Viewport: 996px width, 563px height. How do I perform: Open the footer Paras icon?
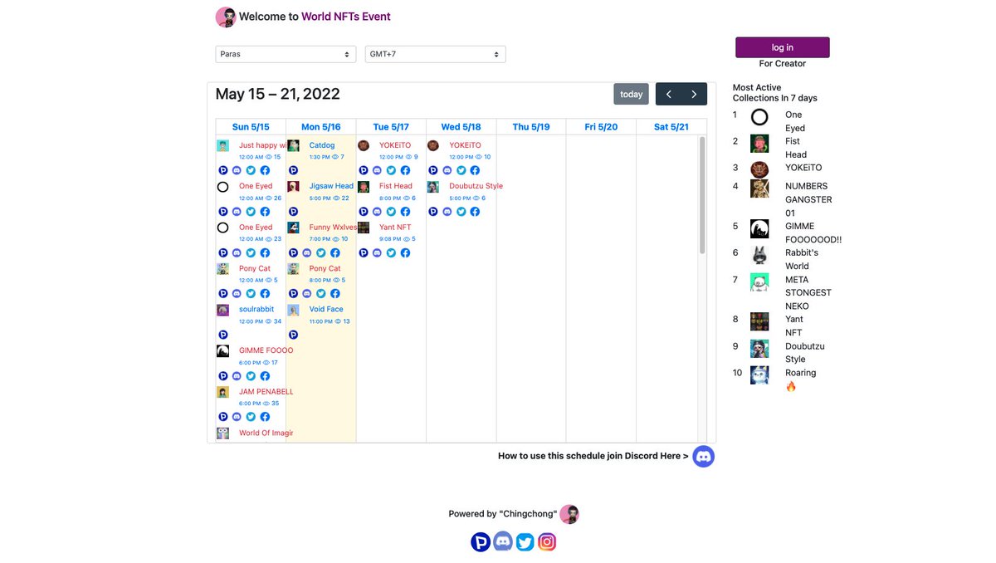point(481,542)
